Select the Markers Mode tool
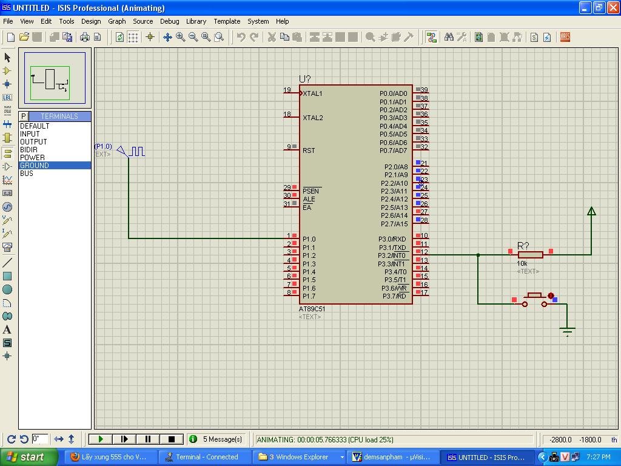 (7, 356)
